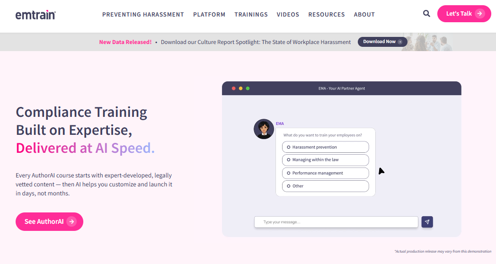
Task: Click the Culture Report Spotlight banner text
Action: (256, 42)
